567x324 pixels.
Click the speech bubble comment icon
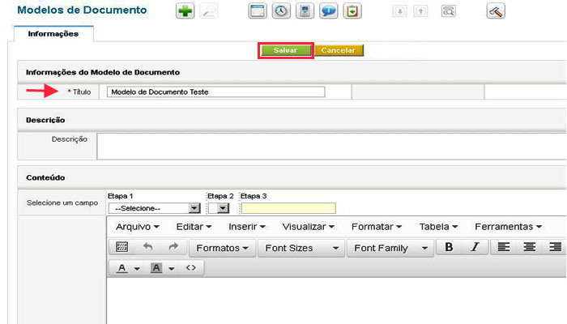pyautogui.click(x=328, y=11)
